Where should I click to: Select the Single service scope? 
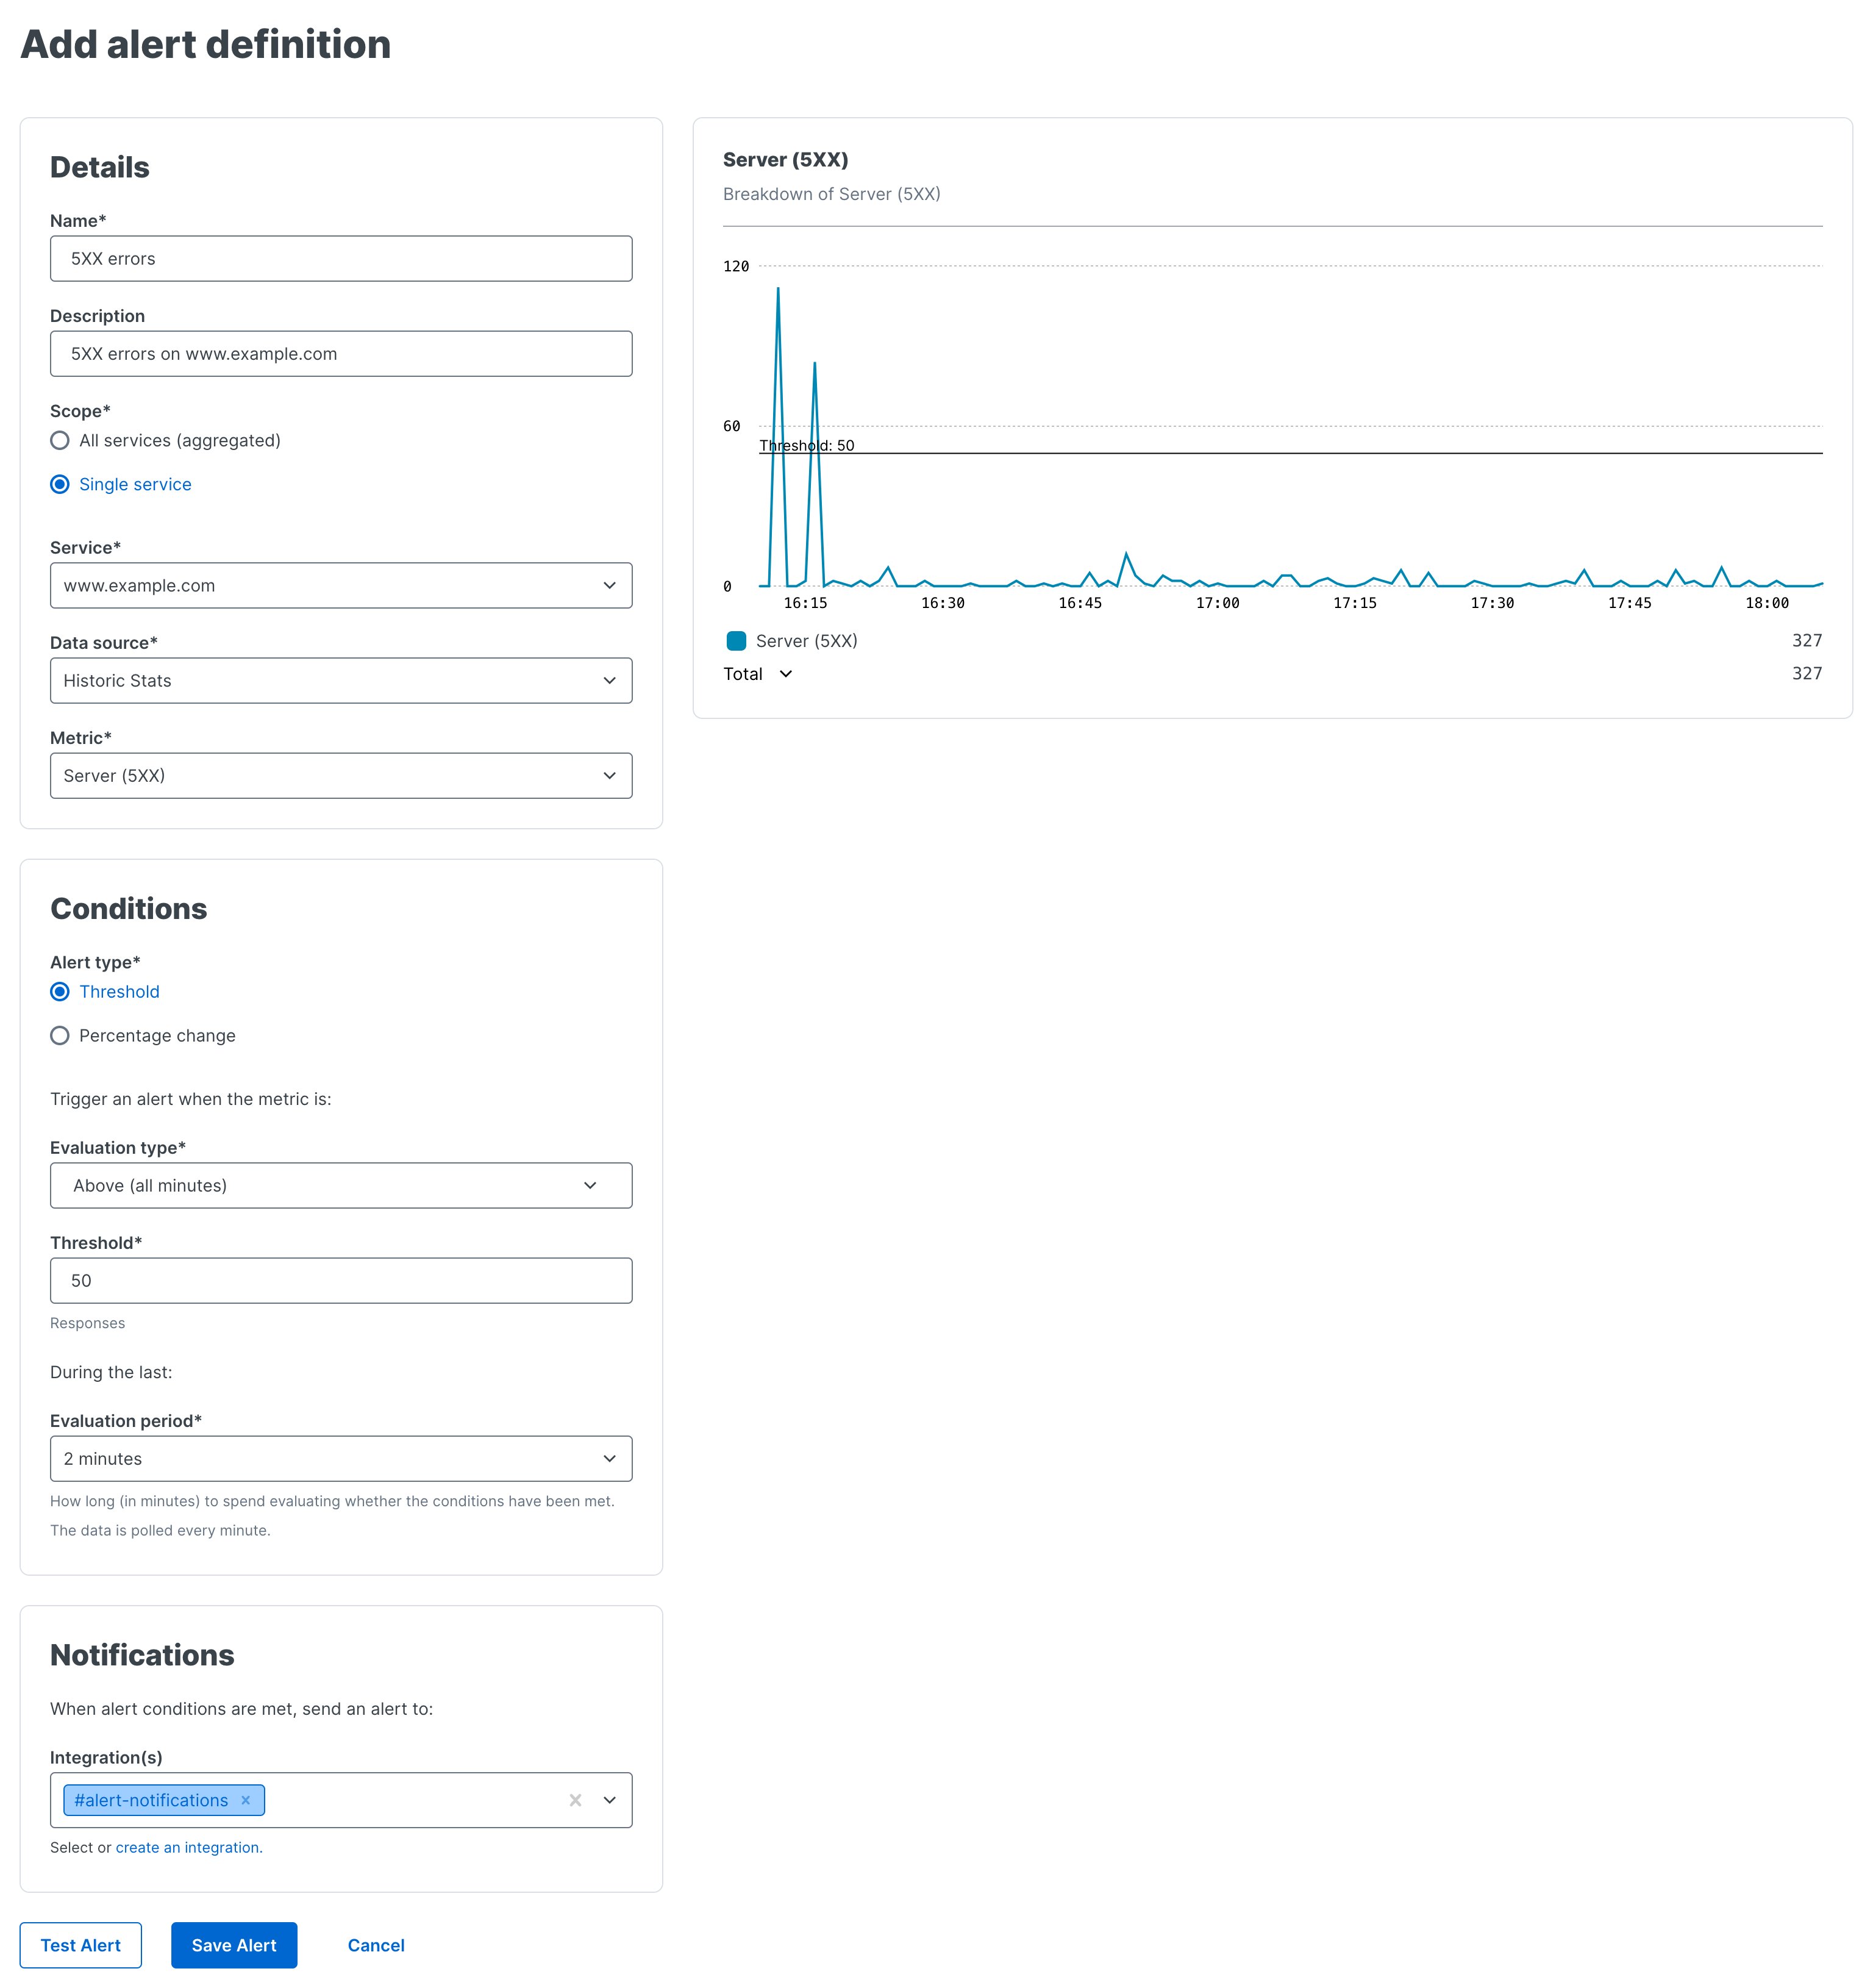(60, 484)
